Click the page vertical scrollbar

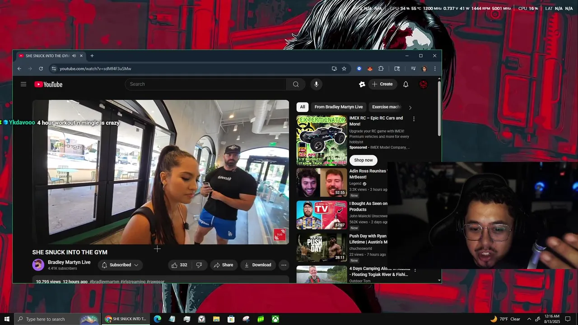pos(439,109)
